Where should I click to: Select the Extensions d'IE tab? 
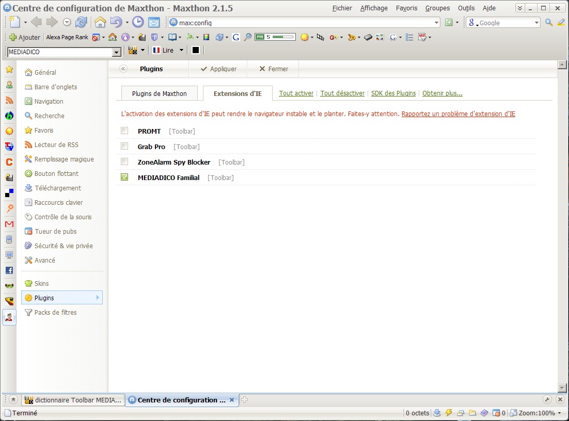[238, 93]
